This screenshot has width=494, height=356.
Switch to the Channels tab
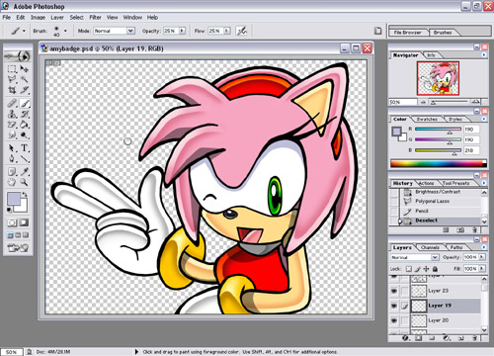430,247
